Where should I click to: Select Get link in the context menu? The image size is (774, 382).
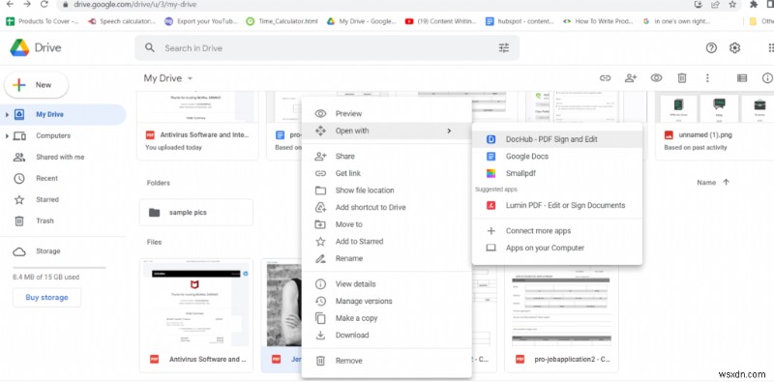386,173
